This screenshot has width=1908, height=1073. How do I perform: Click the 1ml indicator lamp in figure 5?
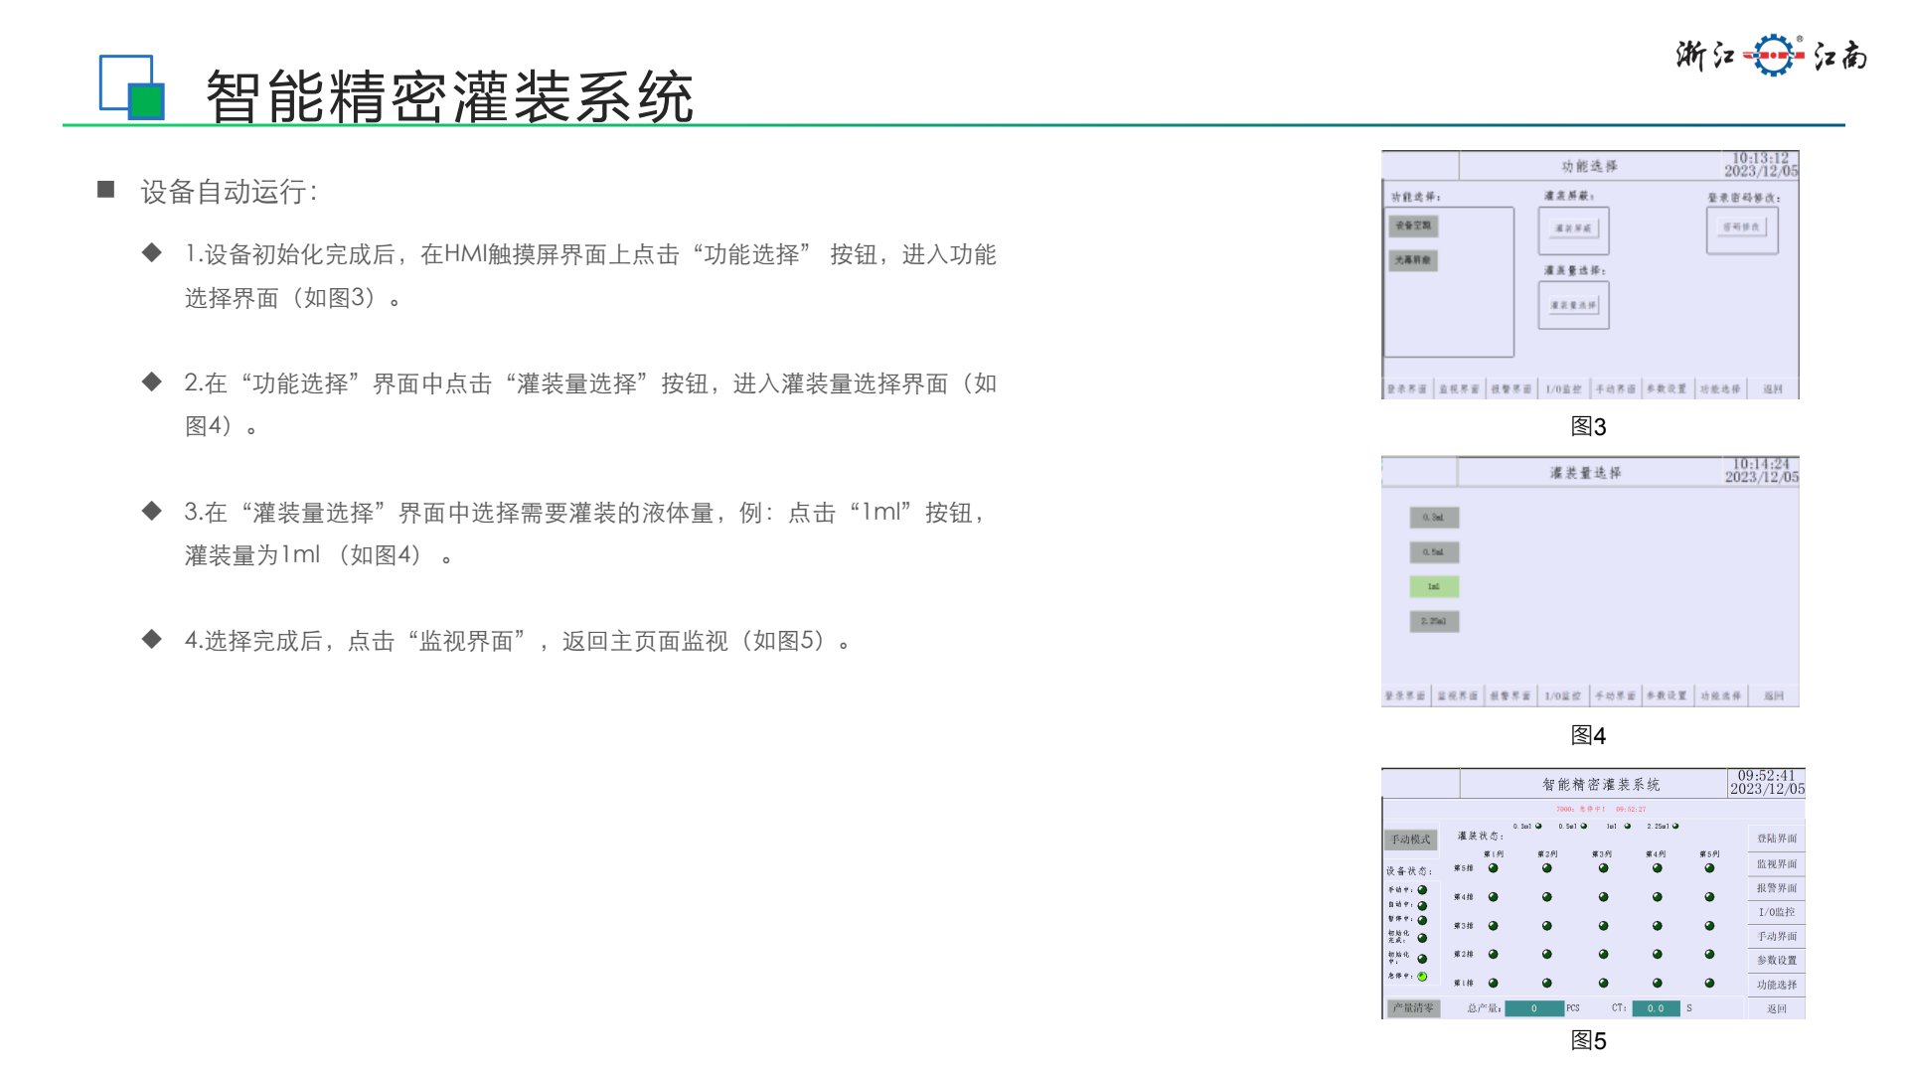[1628, 826]
